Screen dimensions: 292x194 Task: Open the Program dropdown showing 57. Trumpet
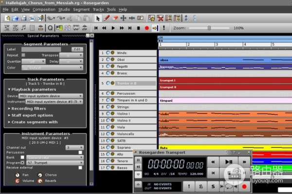54,163
